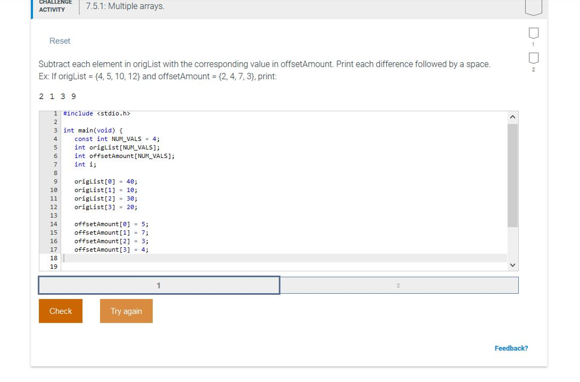580x382 pixels.
Task: Click the large bookmark icon at top right
Action: [532, 4]
